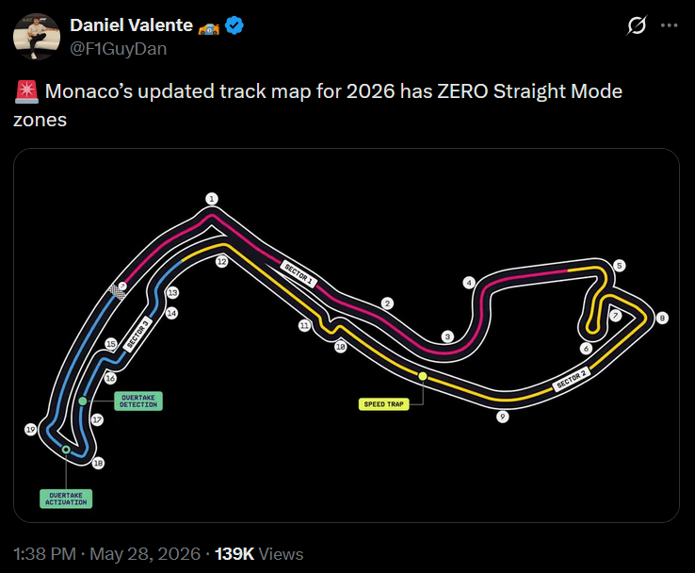Click the Grok slash-circle icon
695x573 pixels.
tap(637, 25)
